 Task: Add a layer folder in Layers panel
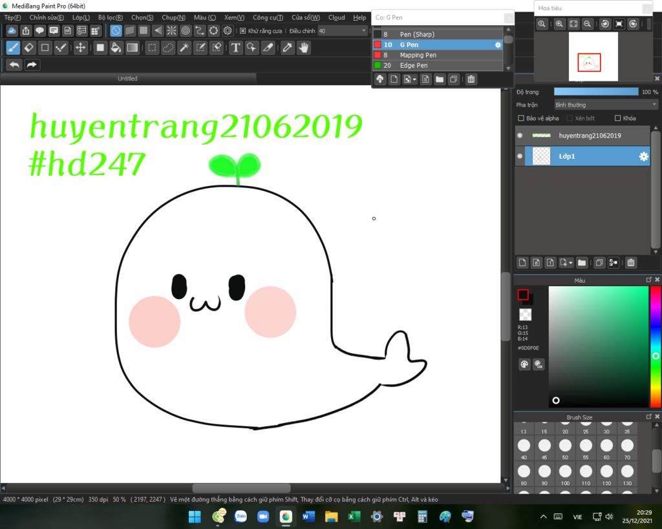(582, 263)
